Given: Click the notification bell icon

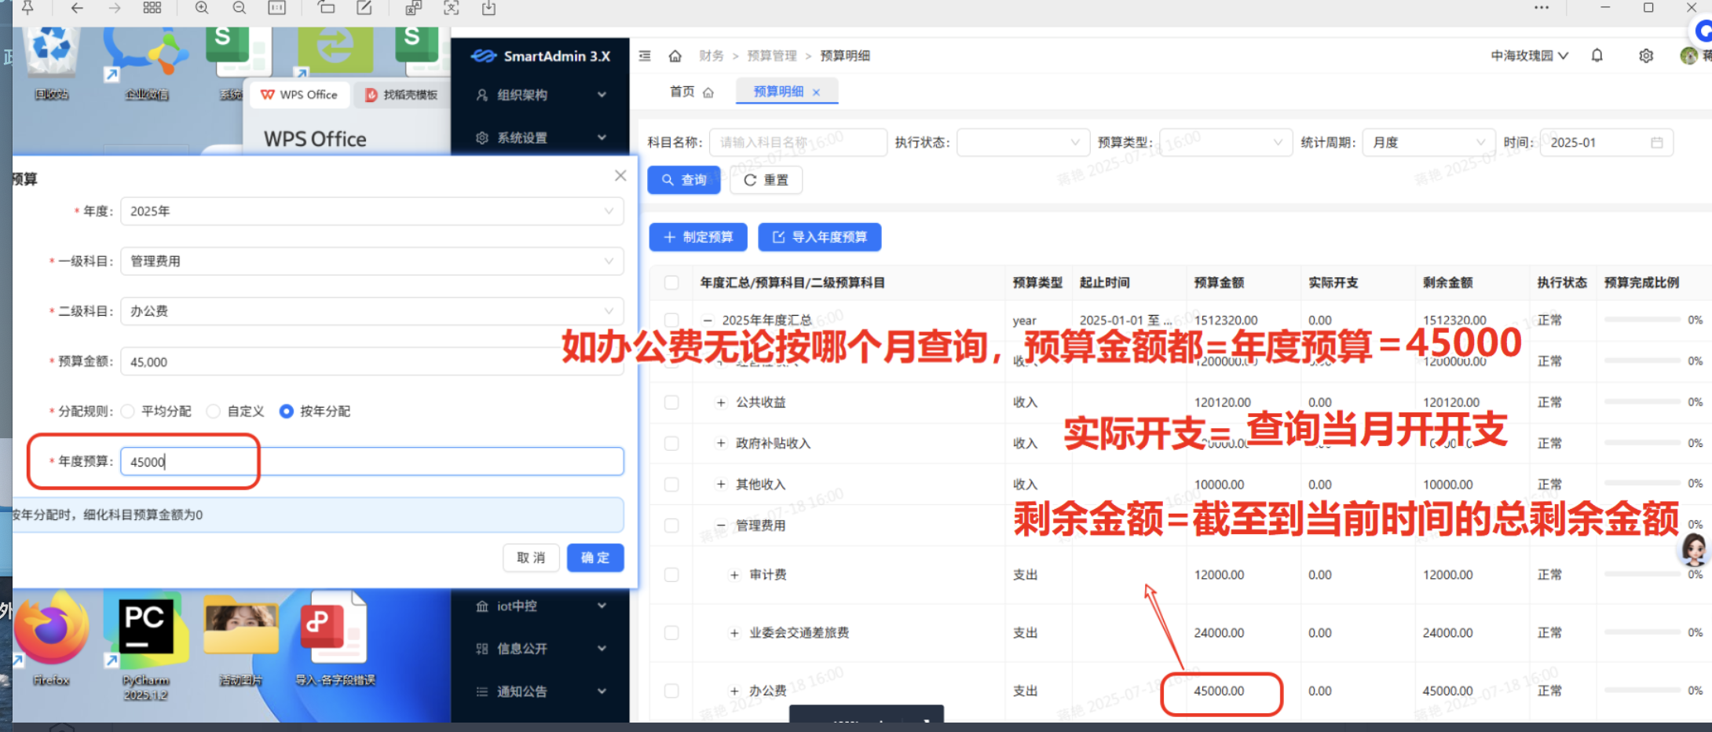Looking at the screenshot, I should (x=1597, y=56).
